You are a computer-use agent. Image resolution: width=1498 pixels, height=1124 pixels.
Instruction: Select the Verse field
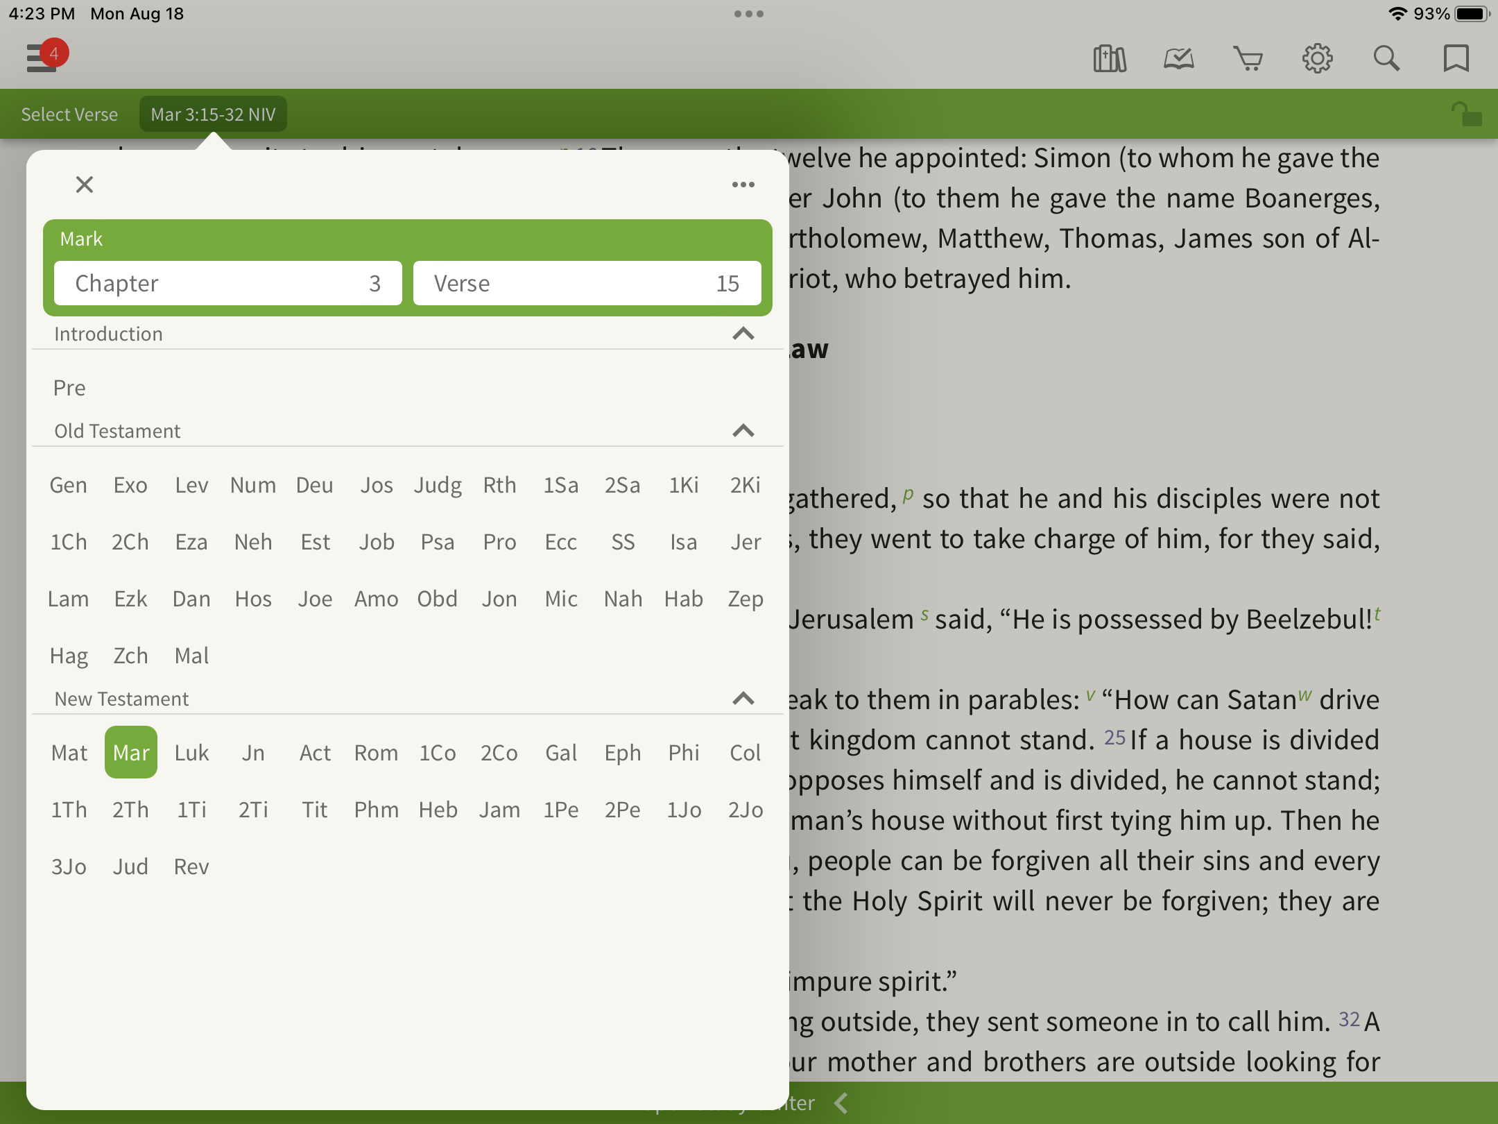point(587,283)
